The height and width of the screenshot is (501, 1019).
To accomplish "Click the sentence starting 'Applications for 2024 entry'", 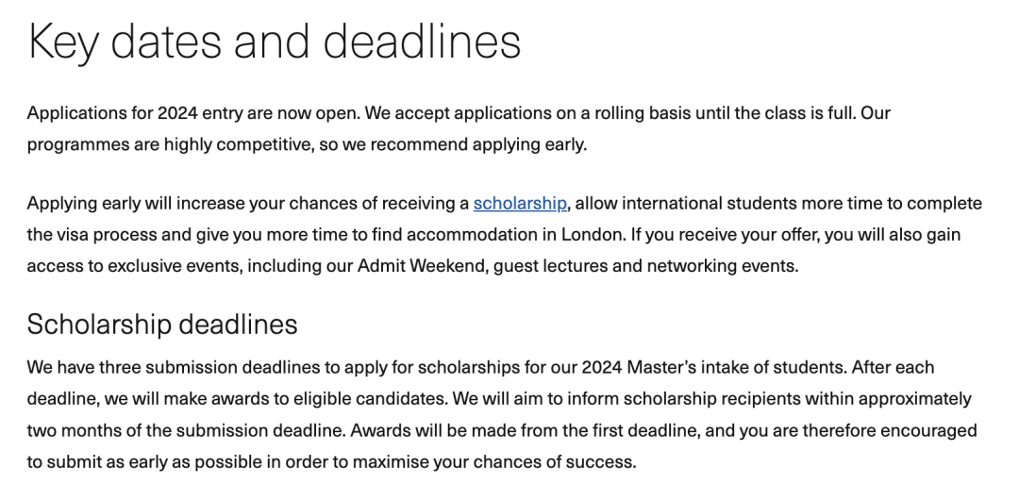I will click(193, 113).
